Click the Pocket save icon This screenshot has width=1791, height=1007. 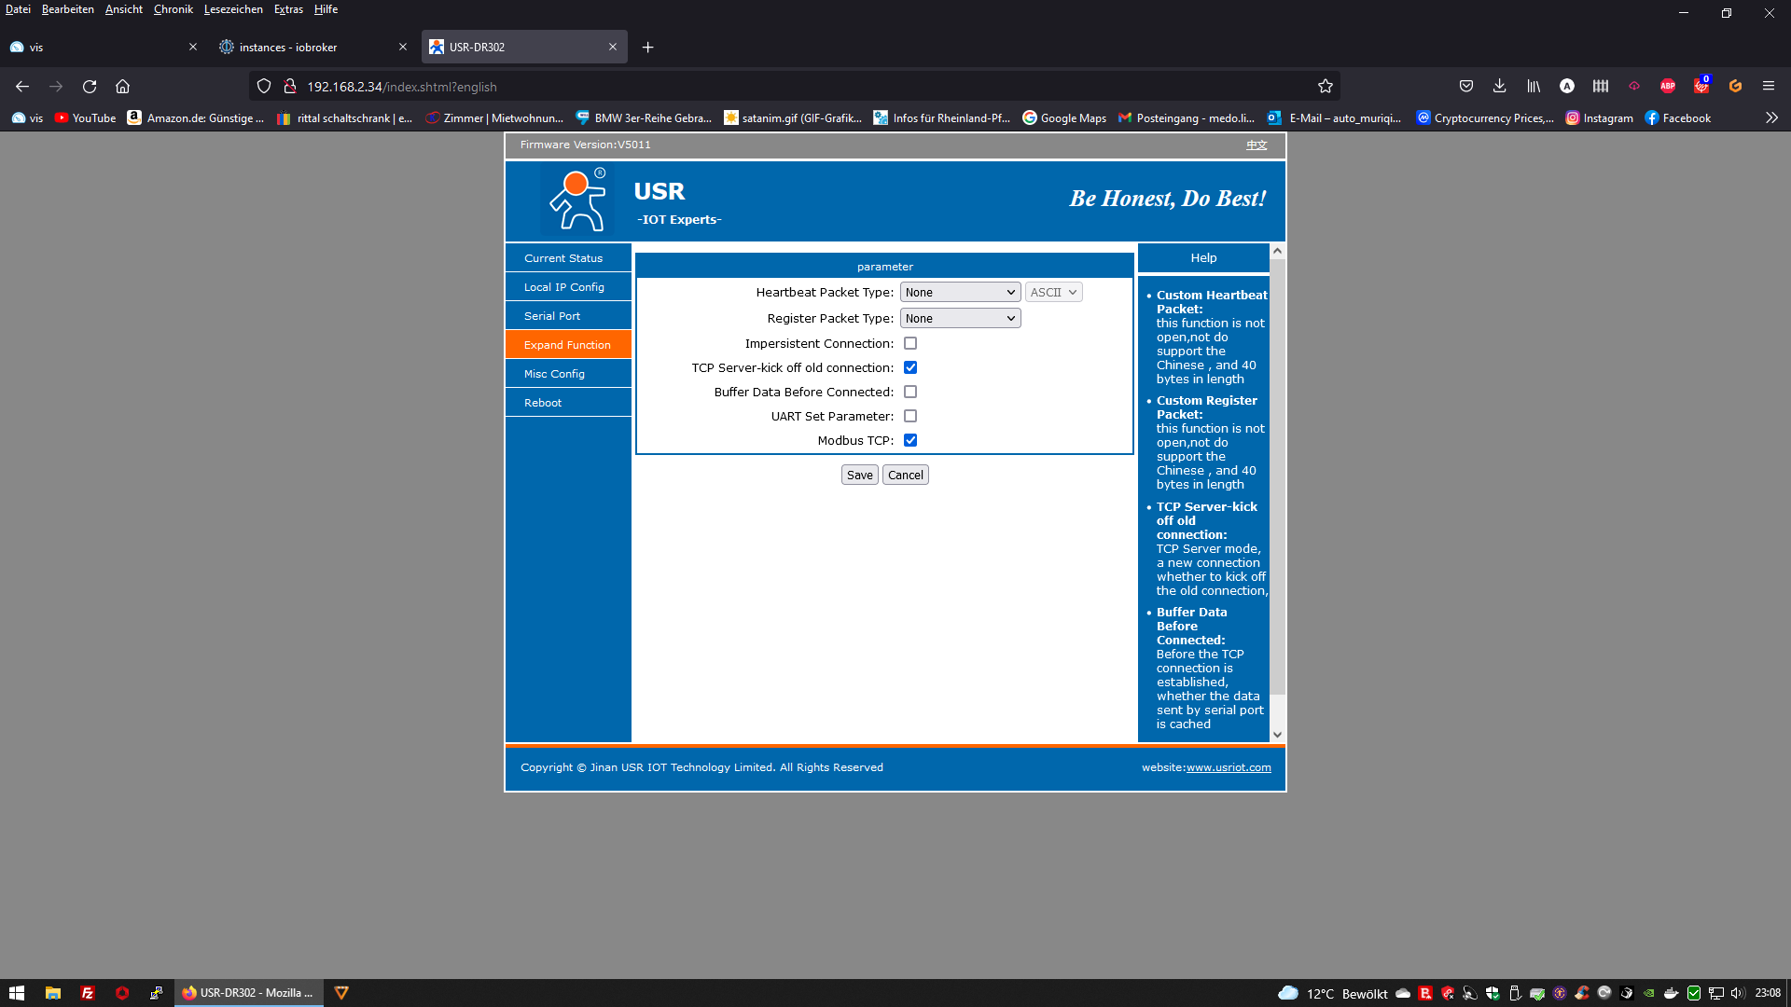[1466, 87]
